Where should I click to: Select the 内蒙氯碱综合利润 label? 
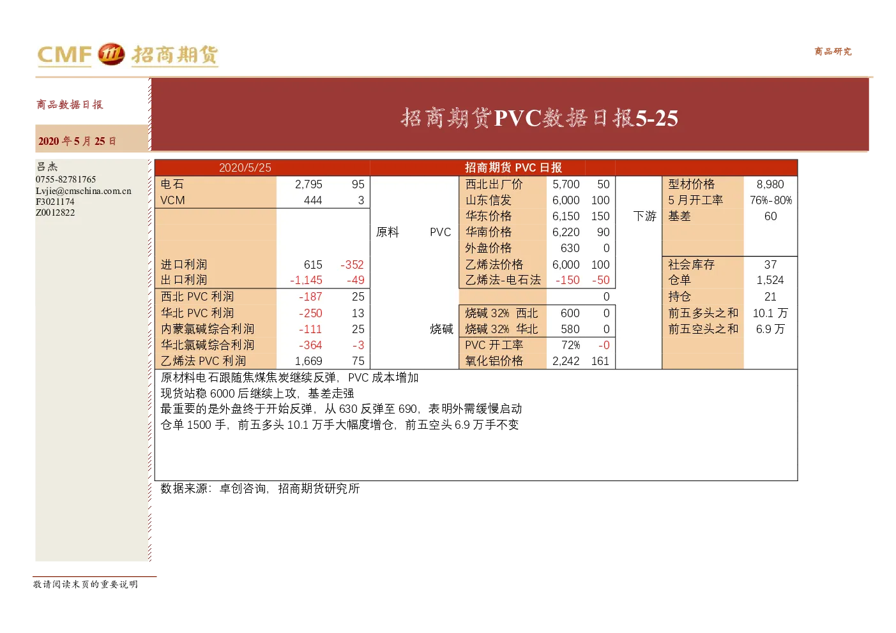tap(208, 329)
